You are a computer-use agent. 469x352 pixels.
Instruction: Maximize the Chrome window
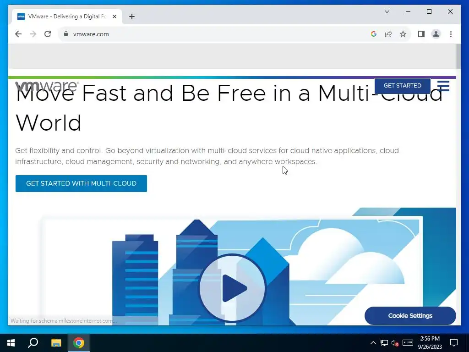pos(429,11)
